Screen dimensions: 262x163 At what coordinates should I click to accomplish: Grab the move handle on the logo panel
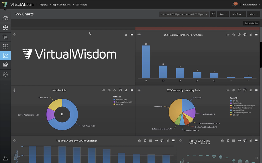14,35
